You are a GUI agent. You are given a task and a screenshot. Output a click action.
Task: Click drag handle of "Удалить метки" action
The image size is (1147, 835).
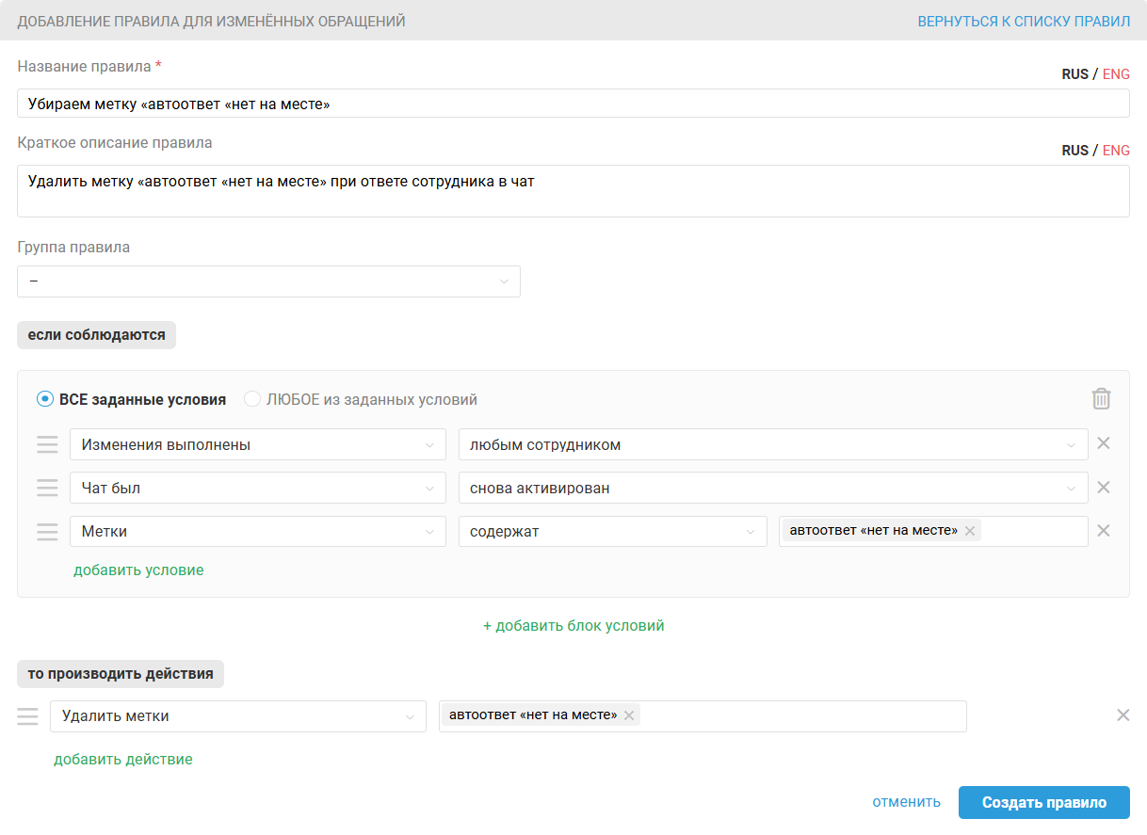pyautogui.click(x=28, y=716)
